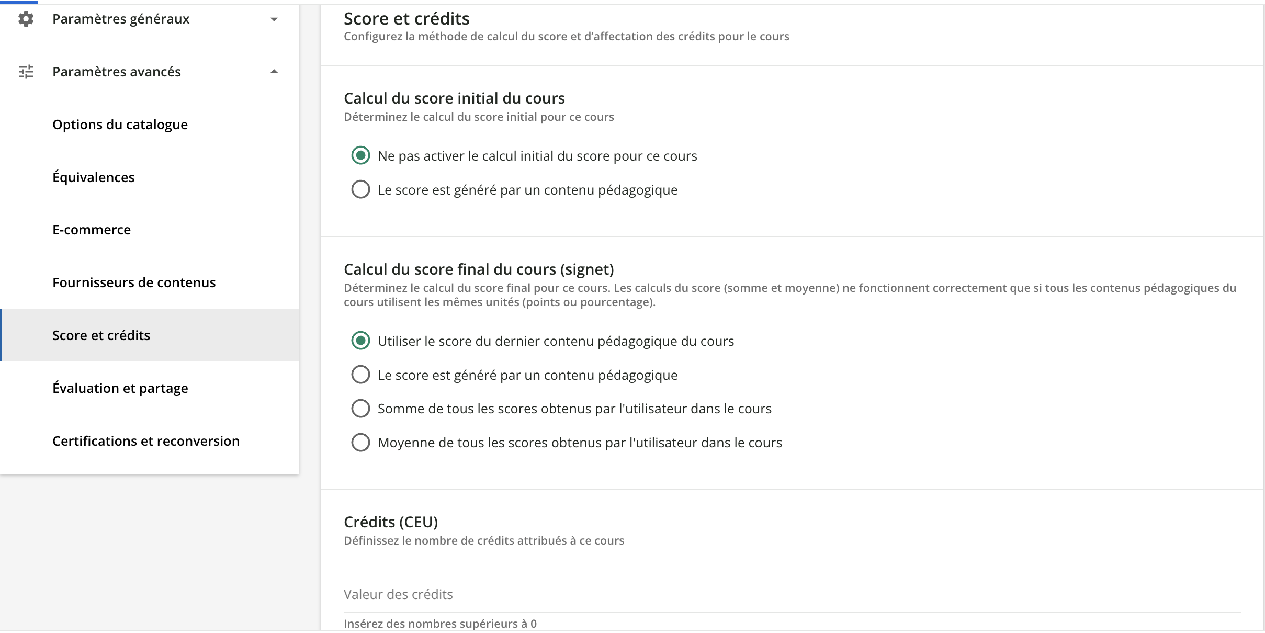Open the Équivalences settings page
The width and height of the screenshot is (1265, 633).
point(94,177)
